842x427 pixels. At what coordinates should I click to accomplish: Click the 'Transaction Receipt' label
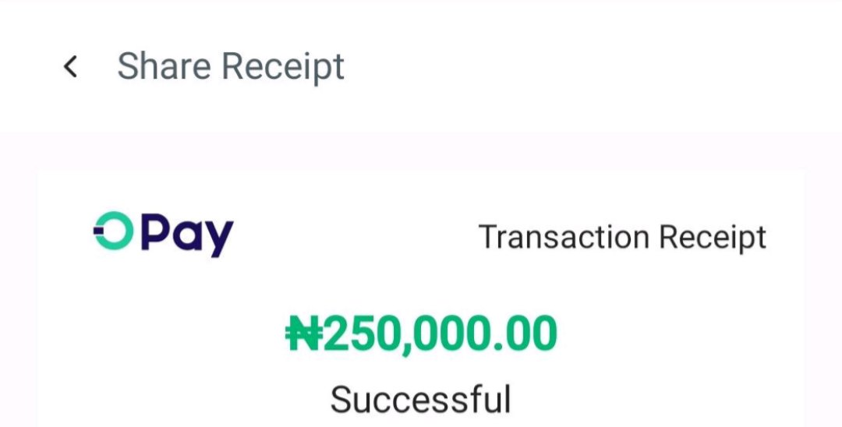tap(622, 237)
